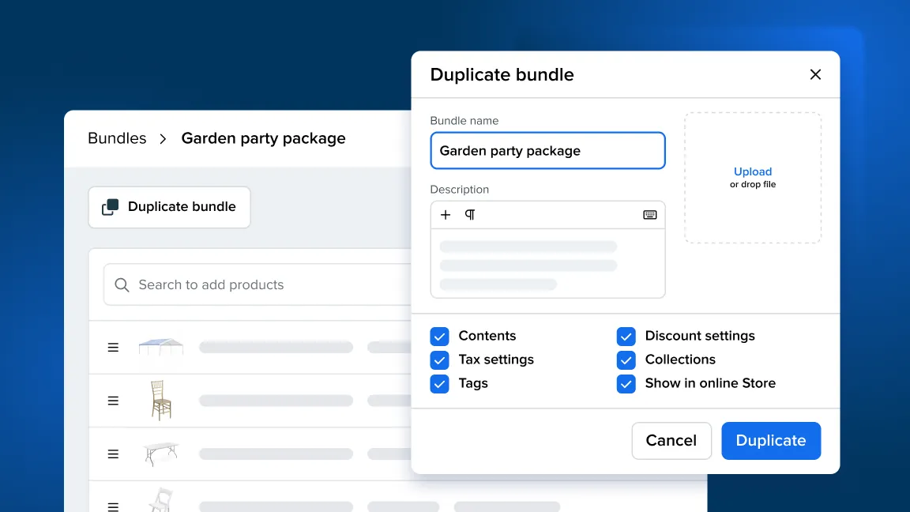Viewport: 910px width, 512px height.
Task: Click inside the Description text area
Action: click(x=547, y=264)
